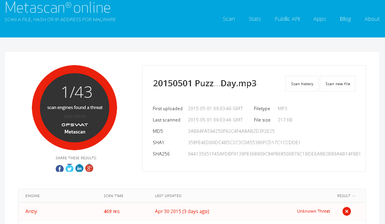
Task: Click the First uploaded timestamp value
Action: coord(215,109)
